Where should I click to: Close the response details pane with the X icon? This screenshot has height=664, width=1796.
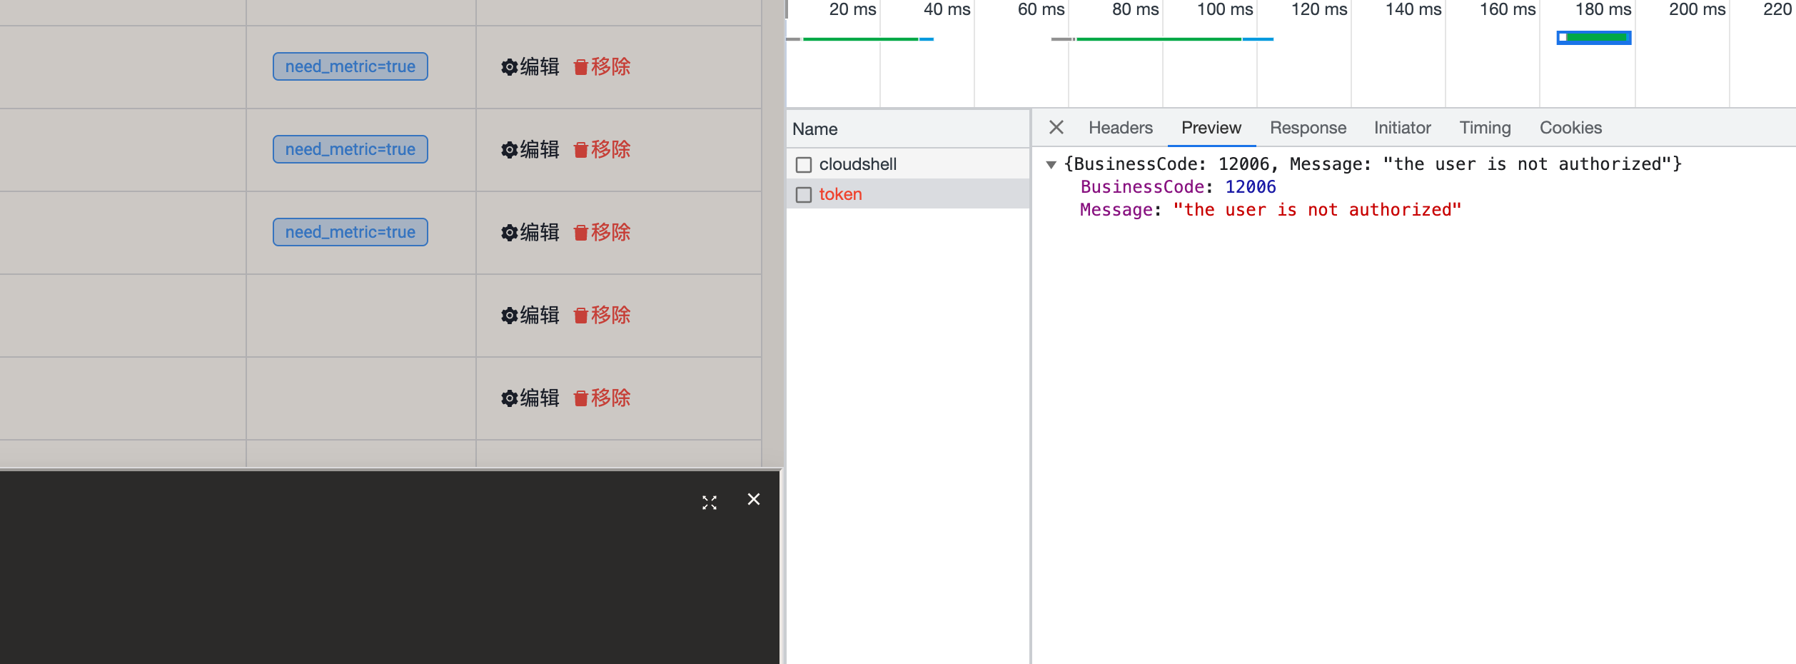pyautogui.click(x=1056, y=127)
